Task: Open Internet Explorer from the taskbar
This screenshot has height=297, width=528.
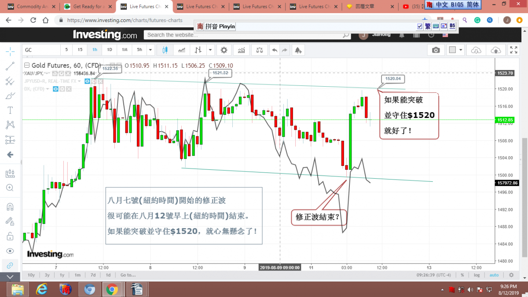Action: 42,289
